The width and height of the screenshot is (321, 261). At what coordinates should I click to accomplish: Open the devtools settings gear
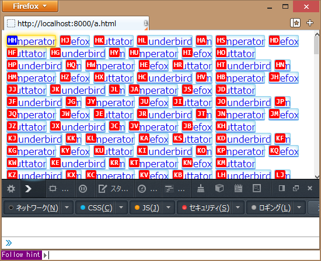(11, 189)
